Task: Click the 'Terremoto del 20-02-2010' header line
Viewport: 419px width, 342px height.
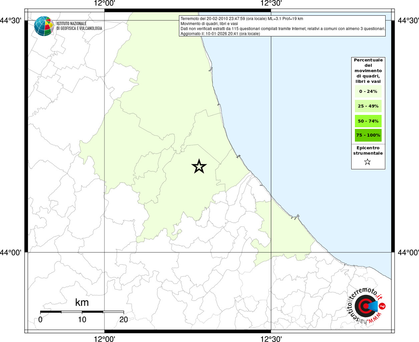Action: point(242,19)
